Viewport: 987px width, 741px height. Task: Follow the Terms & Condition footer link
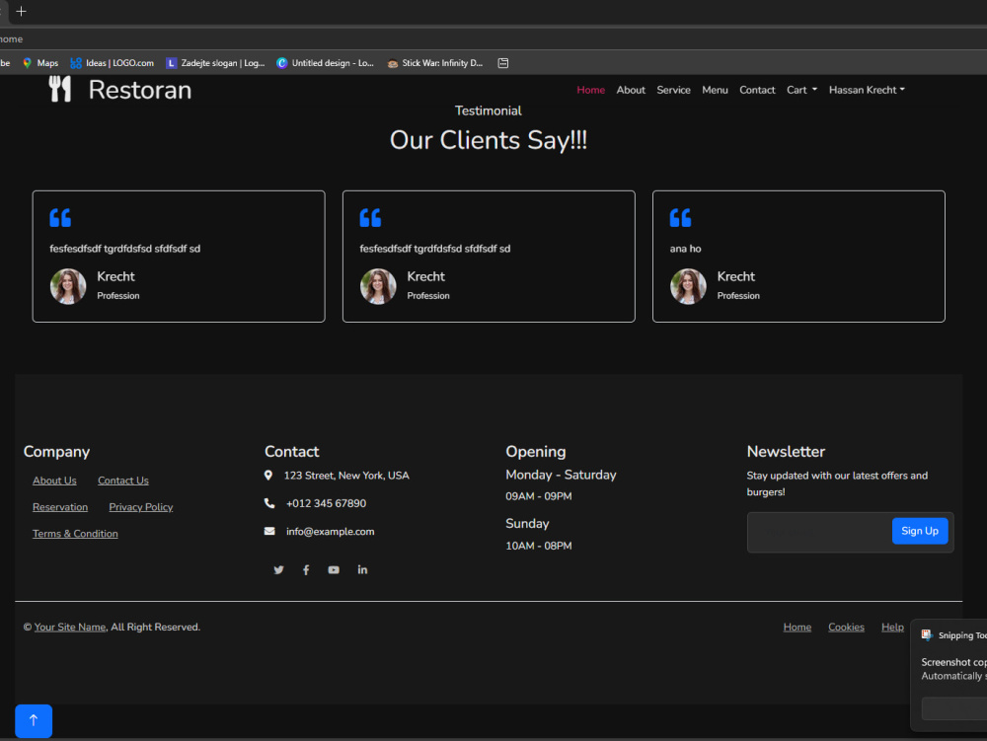coord(76,534)
